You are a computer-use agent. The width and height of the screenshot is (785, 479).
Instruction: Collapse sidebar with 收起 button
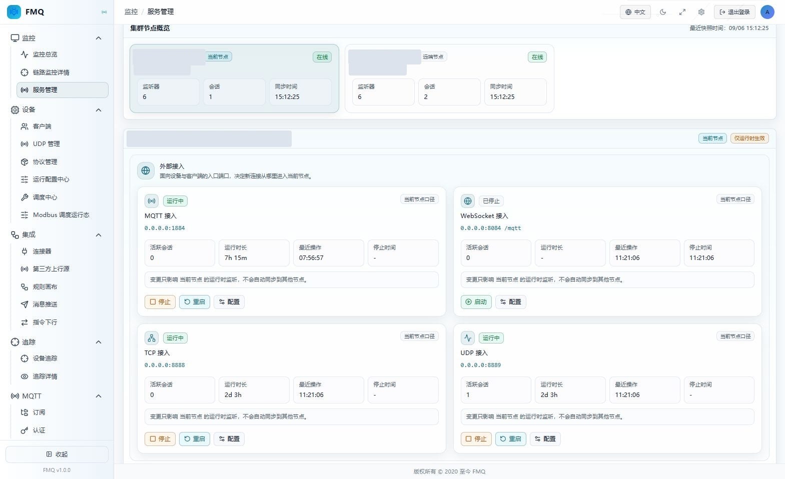57,454
